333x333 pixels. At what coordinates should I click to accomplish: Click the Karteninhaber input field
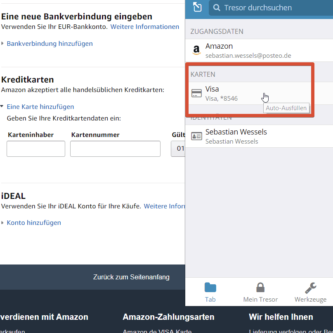36,149
